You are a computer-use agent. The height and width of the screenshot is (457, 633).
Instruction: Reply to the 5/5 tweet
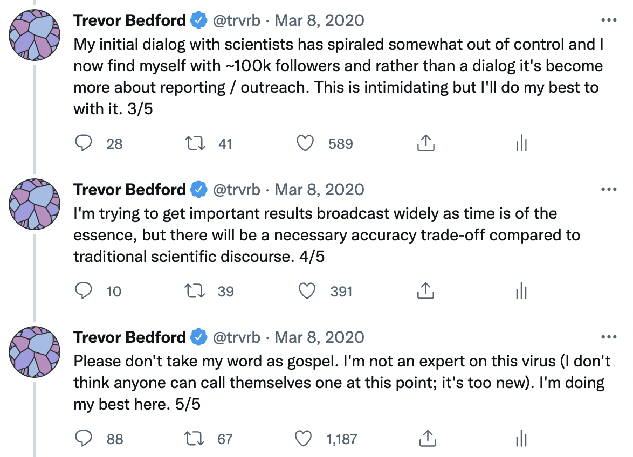[82, 439]
